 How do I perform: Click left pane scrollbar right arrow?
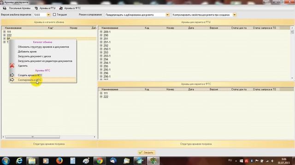click(94, 137)
